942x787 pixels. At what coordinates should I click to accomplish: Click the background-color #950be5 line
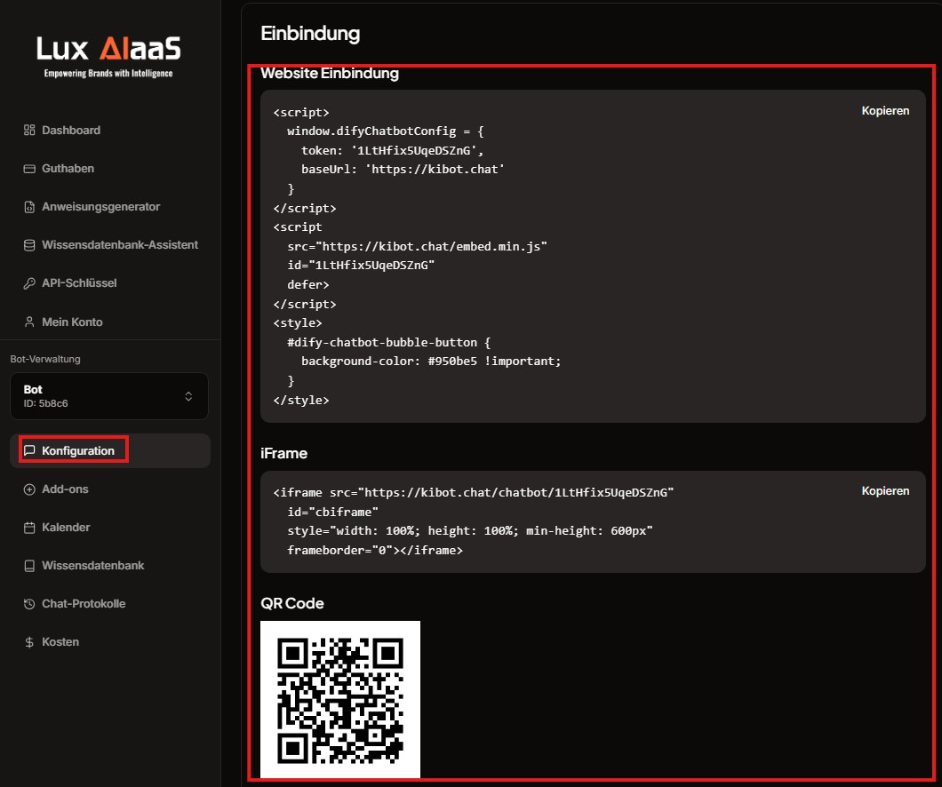click(431, 362)
